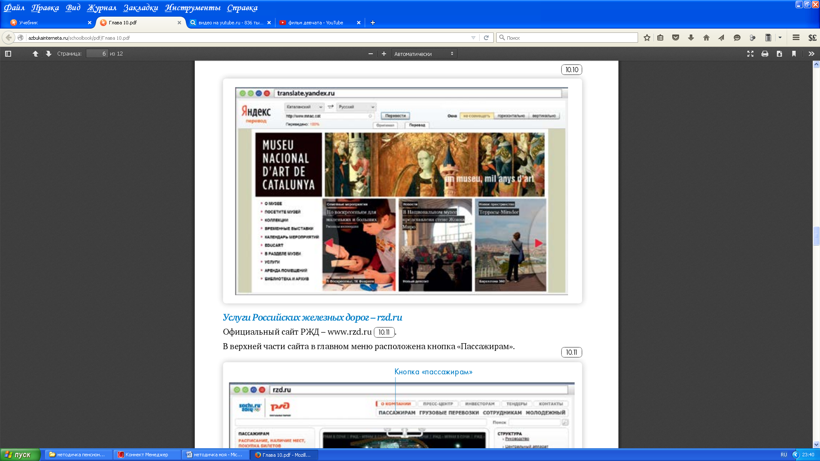
Task: Open the Файл menu
Action: click(14, 8)
